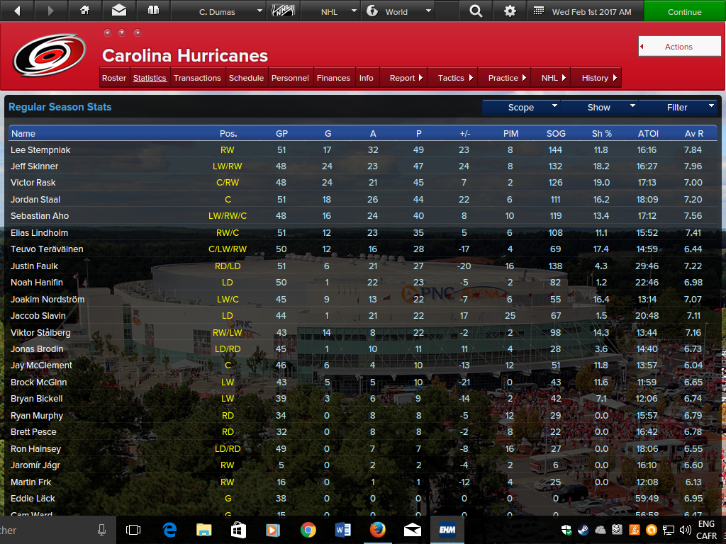Sort by the SOG column header
This screenshot has height=544, width=726.
(556, 133)
